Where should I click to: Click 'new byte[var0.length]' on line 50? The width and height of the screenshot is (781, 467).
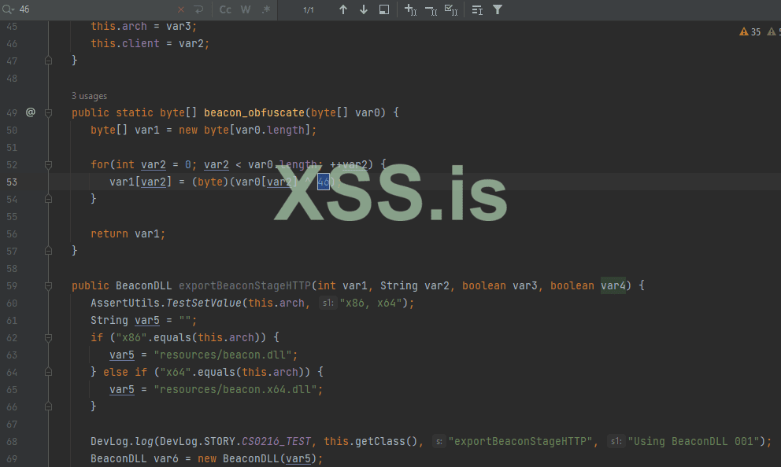click(245, 131)
